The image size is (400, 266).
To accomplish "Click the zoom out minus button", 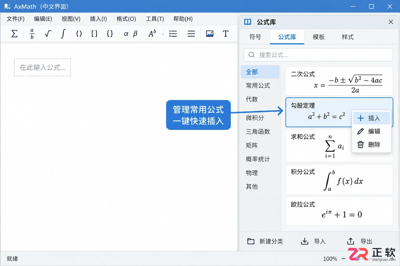I will click(x=344, y=259).
